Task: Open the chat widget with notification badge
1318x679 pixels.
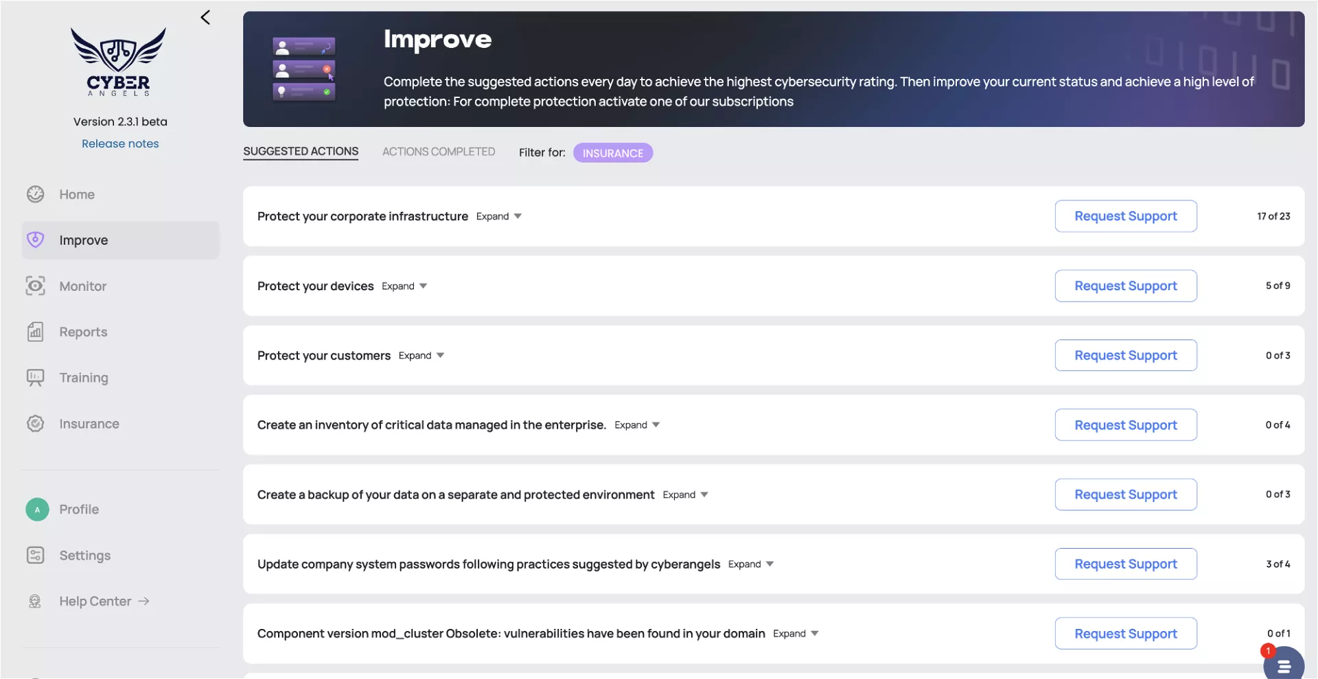Action: (x=1283, y=664)
